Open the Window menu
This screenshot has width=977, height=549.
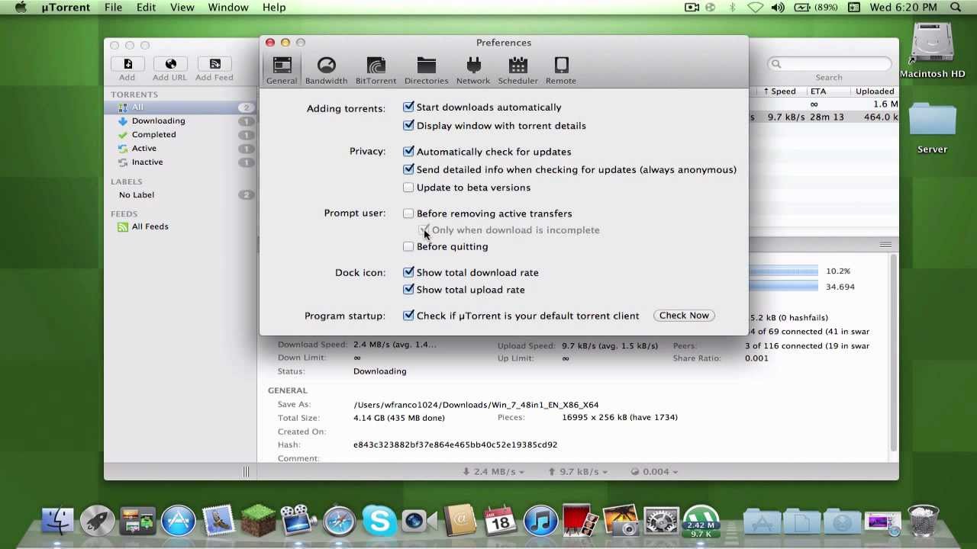pyautogui.click(x=227, y=8)
